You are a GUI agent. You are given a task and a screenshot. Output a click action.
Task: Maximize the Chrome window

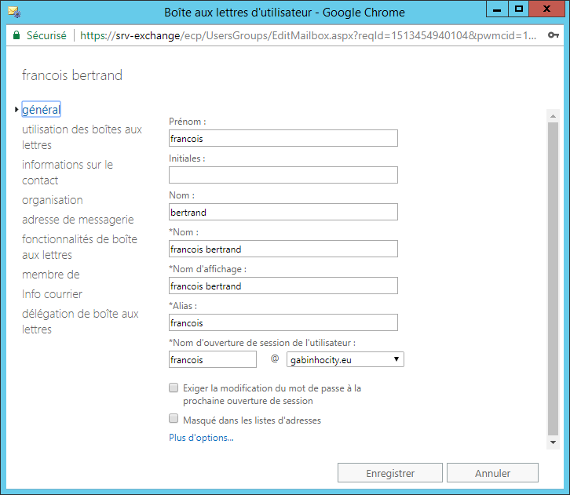(x=519, y=9)
